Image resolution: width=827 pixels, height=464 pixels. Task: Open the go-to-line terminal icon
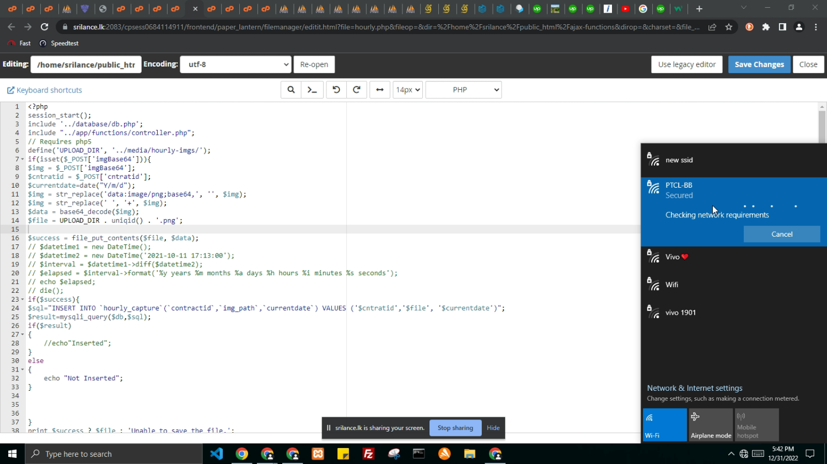312,90
